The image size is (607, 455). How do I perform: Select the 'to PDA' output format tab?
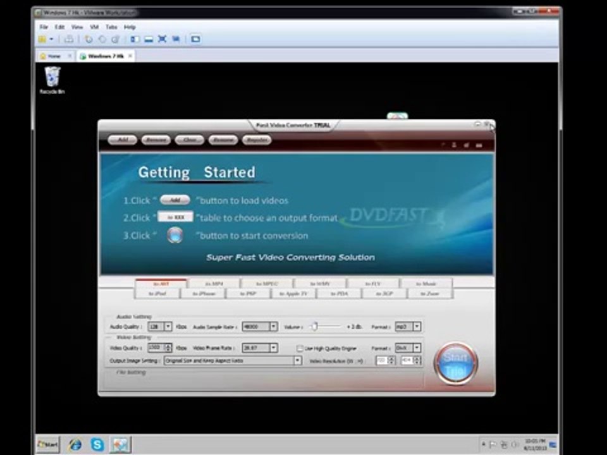pos(339,294)
